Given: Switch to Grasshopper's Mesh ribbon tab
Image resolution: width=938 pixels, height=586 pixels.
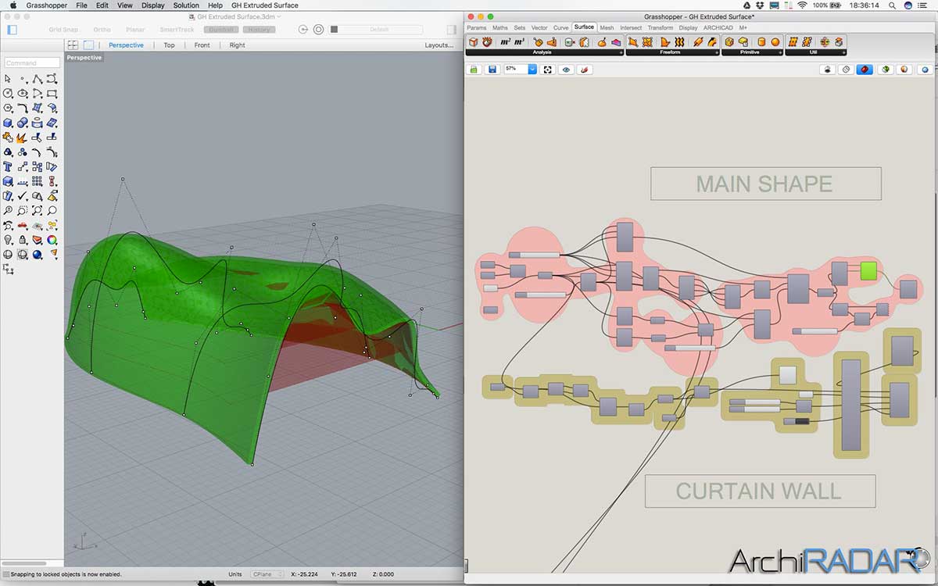Looking at the screenshot, I should [607, 27].
